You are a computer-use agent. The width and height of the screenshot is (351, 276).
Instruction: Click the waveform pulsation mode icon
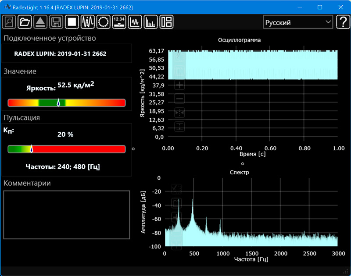click(88, 21)
